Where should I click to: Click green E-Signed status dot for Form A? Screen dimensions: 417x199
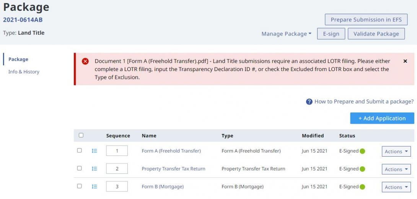(362, 151)
